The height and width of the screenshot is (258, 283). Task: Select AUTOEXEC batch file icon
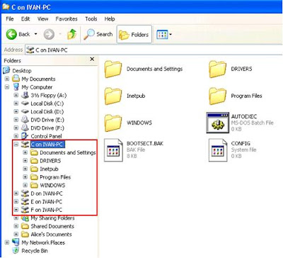point(218,123)
